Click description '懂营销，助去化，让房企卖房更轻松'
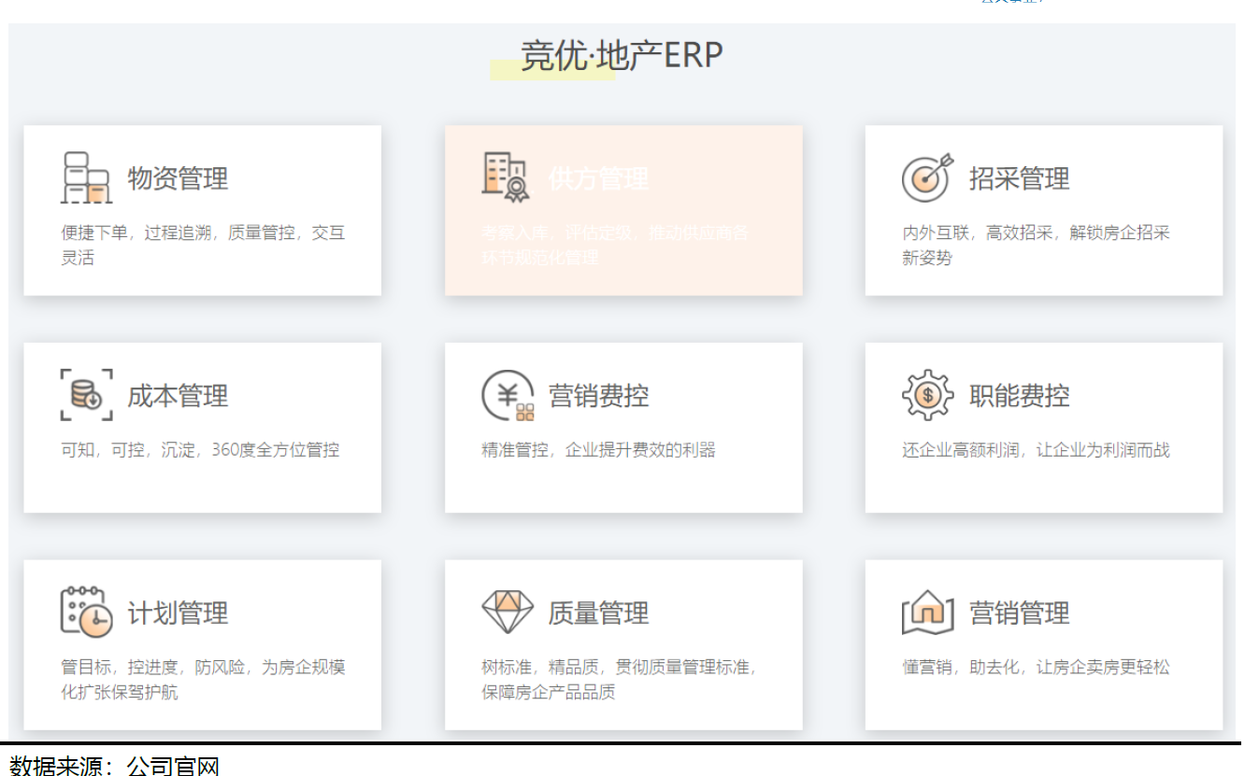This screenshot has width=1259, height=776. pos(1036,668)
